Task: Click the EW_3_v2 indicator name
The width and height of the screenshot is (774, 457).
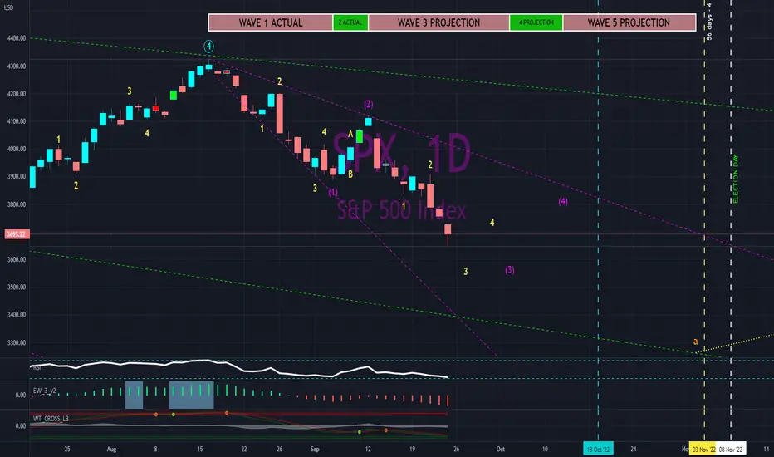Action: pos(44,391)
